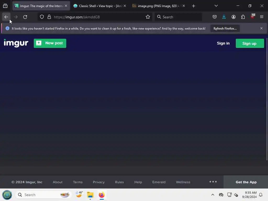
Task: Click the info icon in notification bar
Action: [7, 28]
